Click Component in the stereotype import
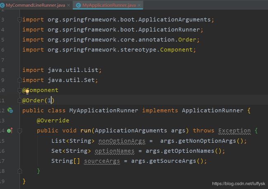Screen dimensions: 268x189 [x=176, y=50]
